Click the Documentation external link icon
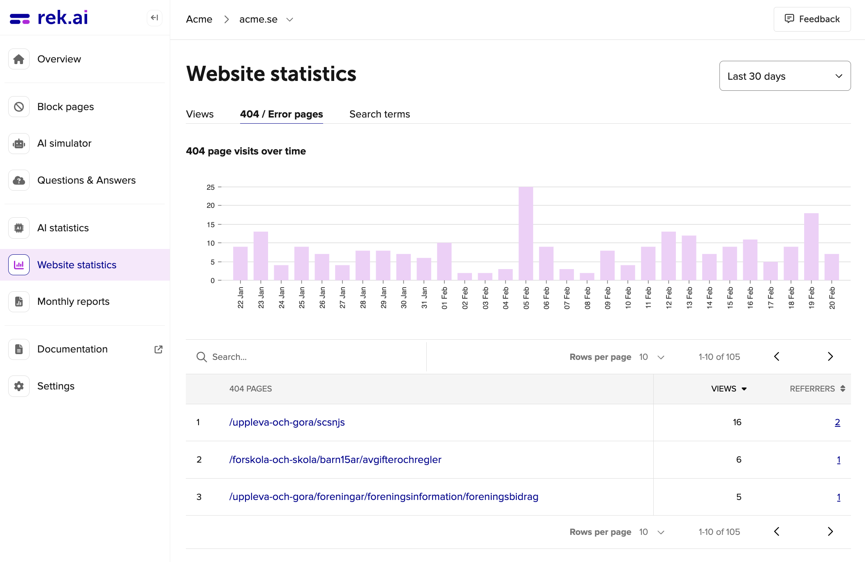The height and width of the screenshot is (562, 865). (x=158, y=349)
